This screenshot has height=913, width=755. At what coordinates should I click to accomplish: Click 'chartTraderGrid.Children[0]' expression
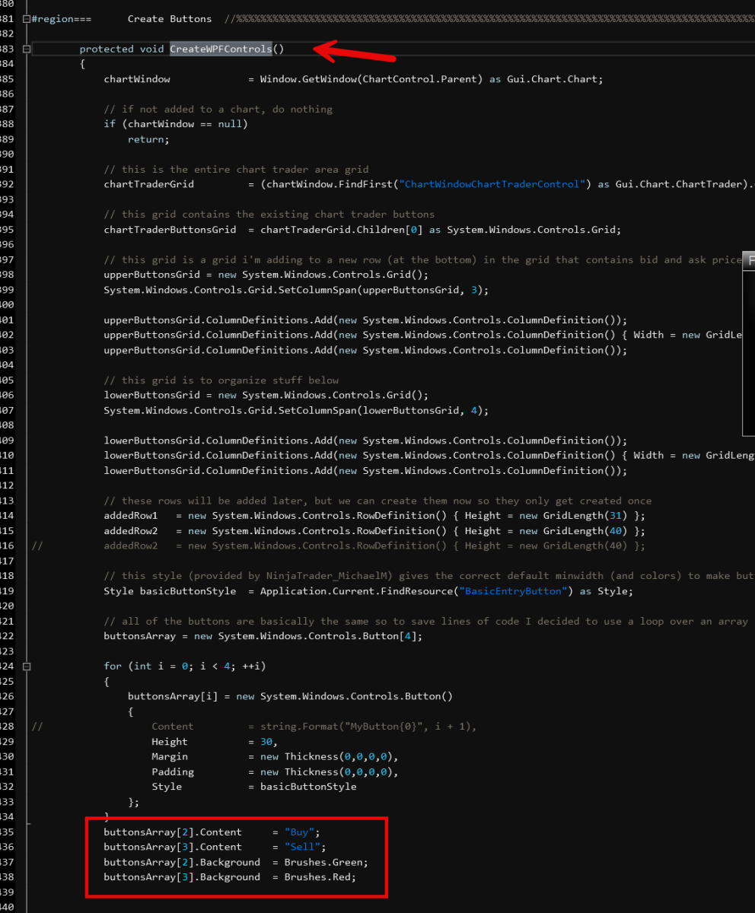click(340, 230)
